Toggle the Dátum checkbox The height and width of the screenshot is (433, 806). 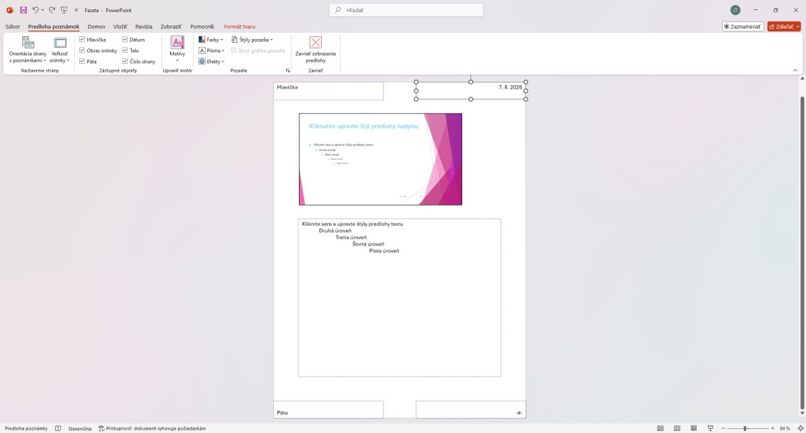[x=125, y=40]
